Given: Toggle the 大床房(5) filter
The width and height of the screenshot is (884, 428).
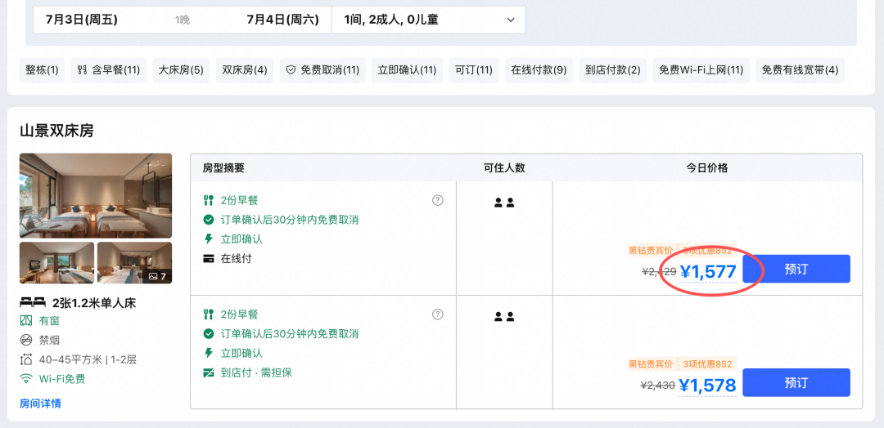Looking at the screenshot, I should pyautogui.click(x=181, y=70).
